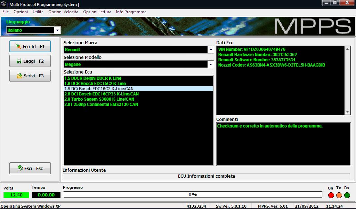
Task: Expand the Linguaggio language dropdown
Action: (57, 30)
